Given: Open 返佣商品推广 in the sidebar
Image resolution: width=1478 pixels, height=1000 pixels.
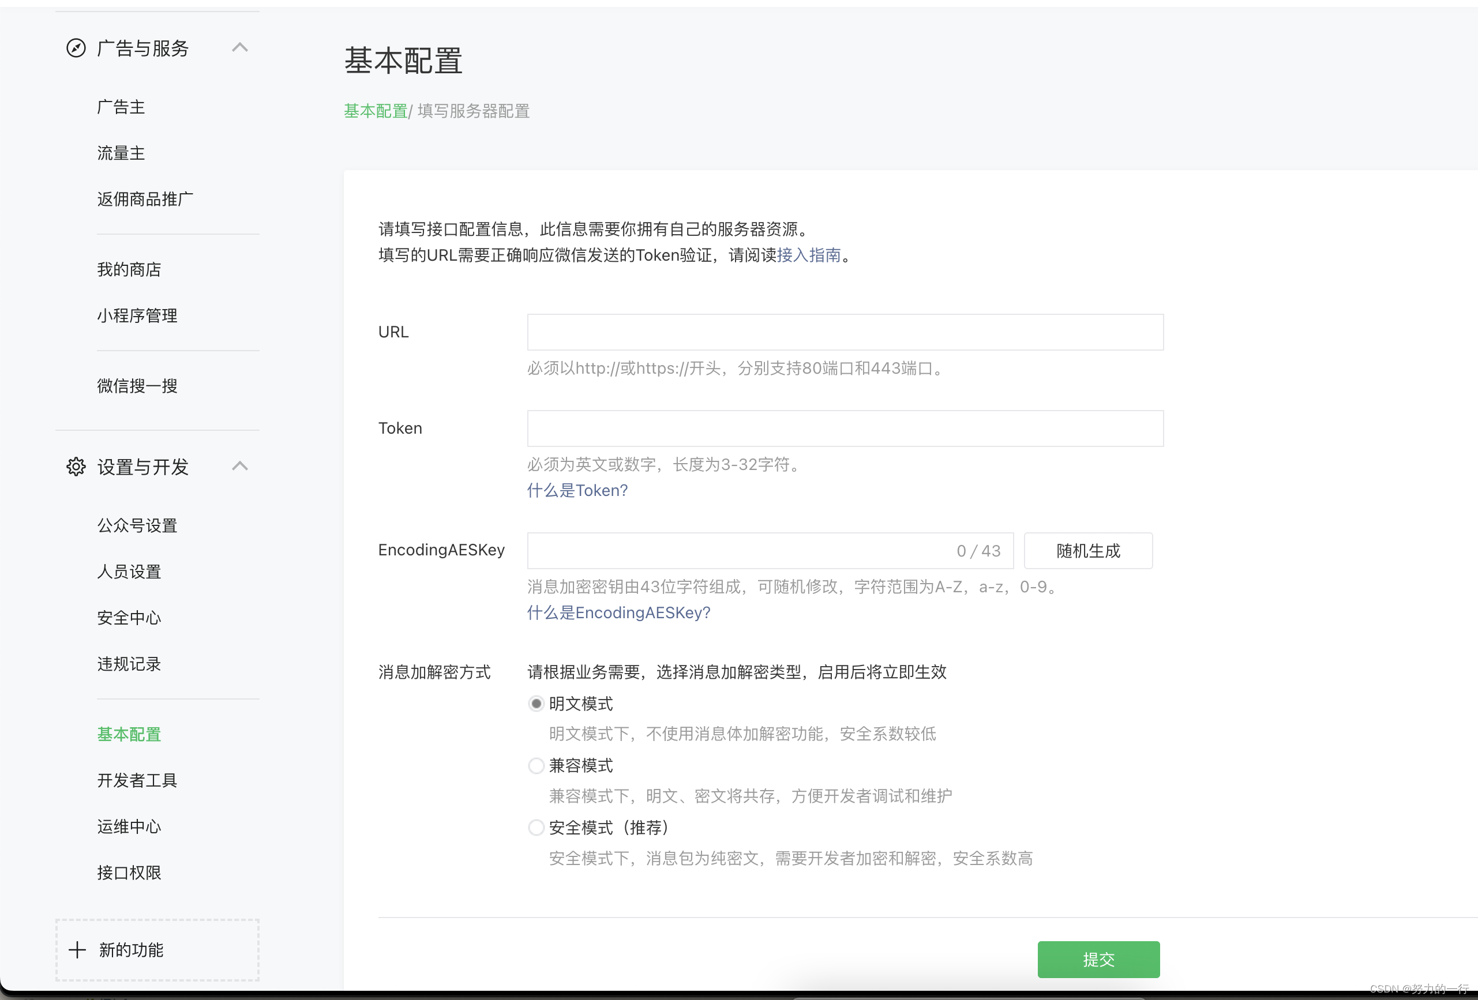Looking at the screenshot, I should click(145, 199).
